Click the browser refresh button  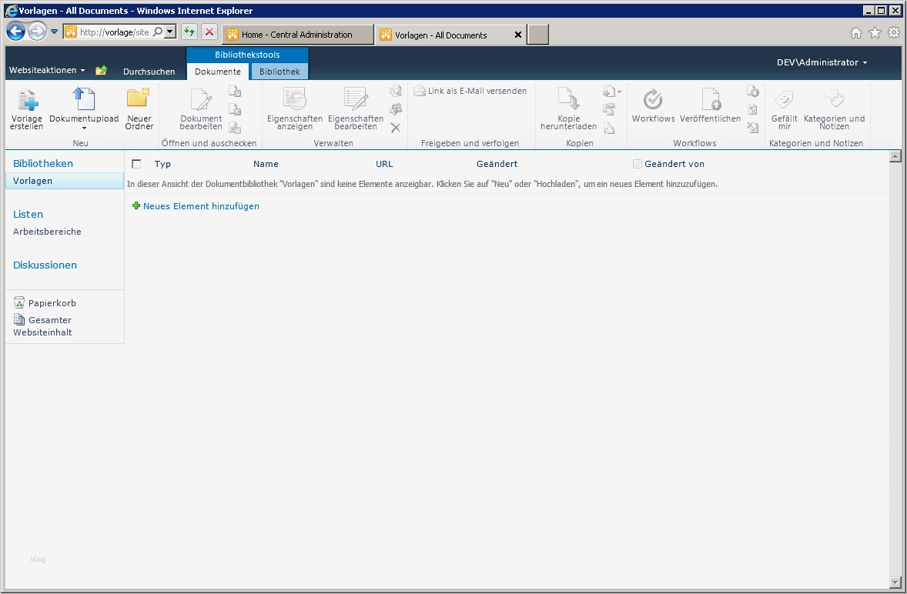pos(189,32)
